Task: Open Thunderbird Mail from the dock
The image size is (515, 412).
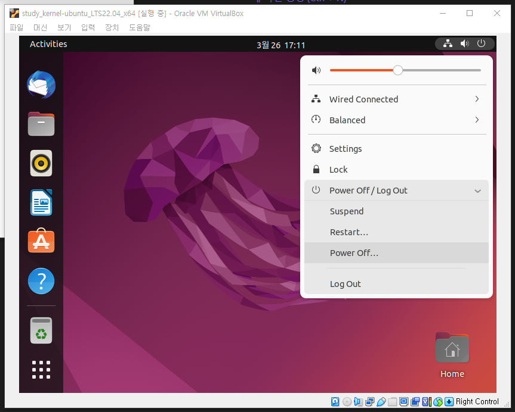Action: point(41,85)
